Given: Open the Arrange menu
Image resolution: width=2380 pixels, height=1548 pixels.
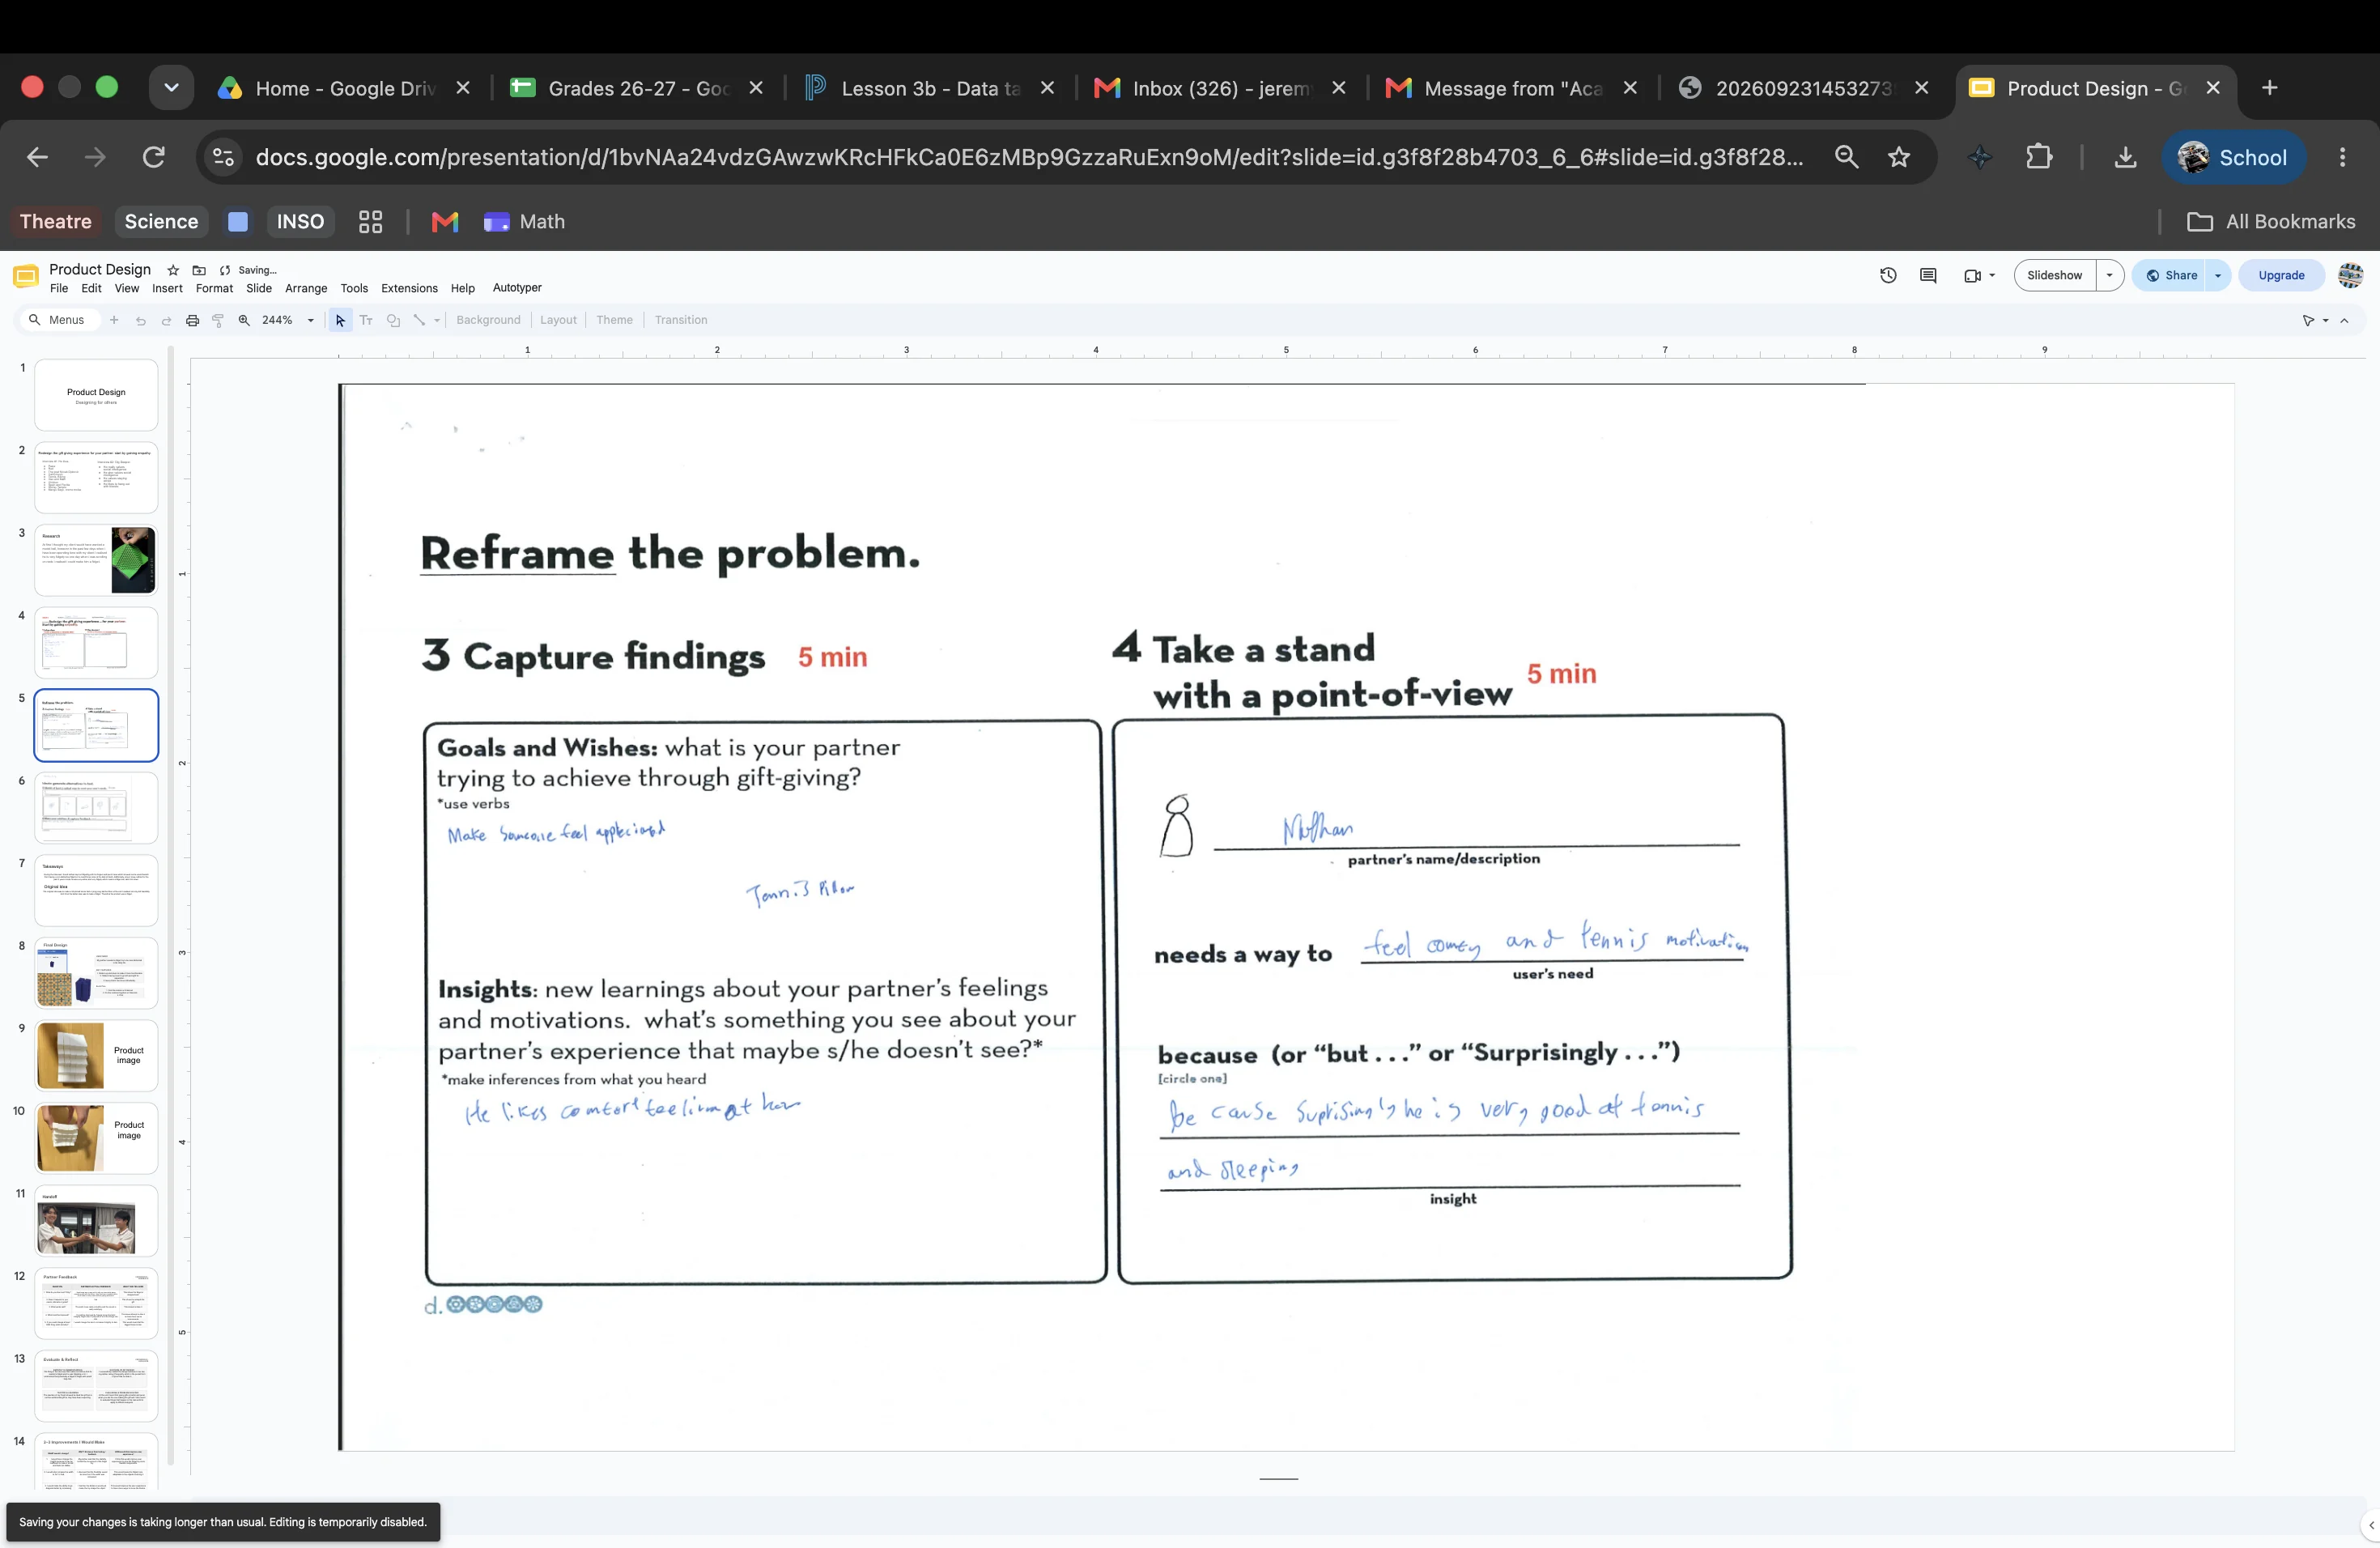Looking at the screenshot, I should click(306, 288).
